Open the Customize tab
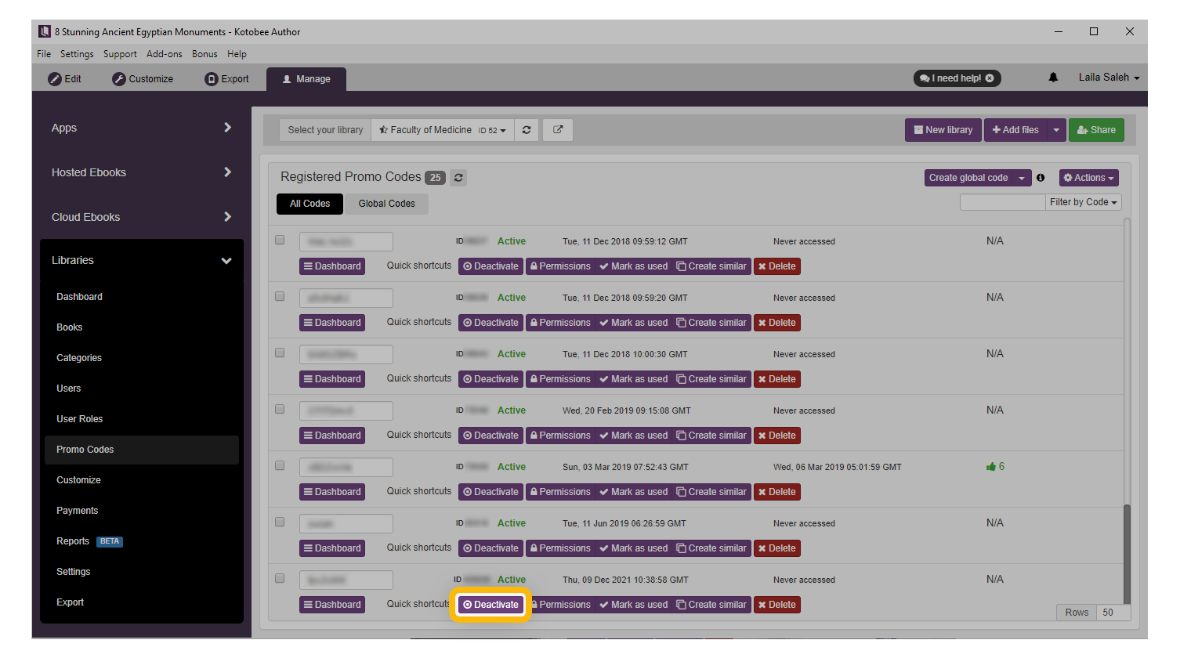The height and width of the screenshot is (658, 1180). (143, 79)
